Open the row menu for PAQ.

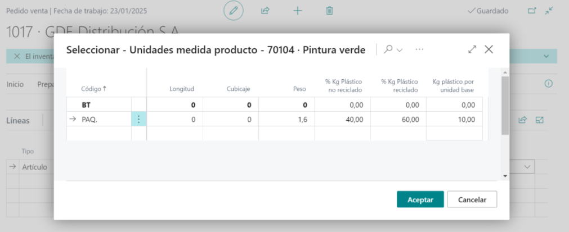(138, 119)
